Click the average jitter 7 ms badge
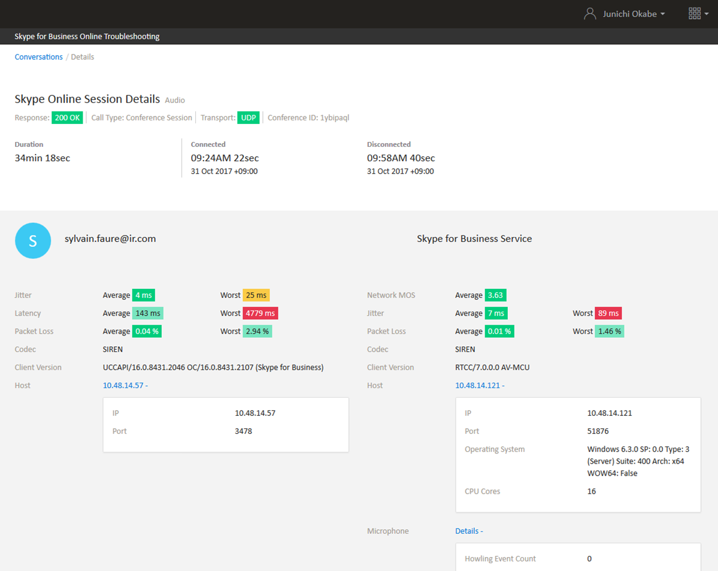This screenshot has height=571, width=718. point(496,313)
